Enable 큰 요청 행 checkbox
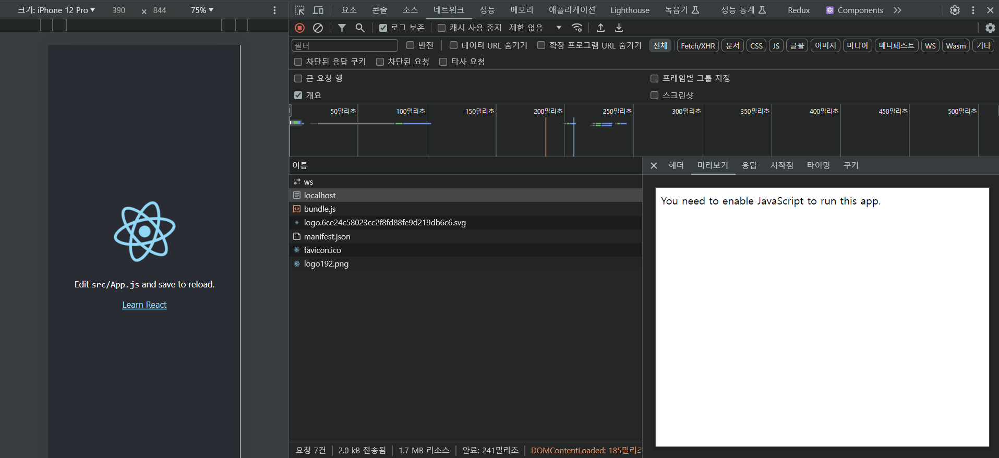This screenshot has width=999, height=458. (x=298, y=78)
